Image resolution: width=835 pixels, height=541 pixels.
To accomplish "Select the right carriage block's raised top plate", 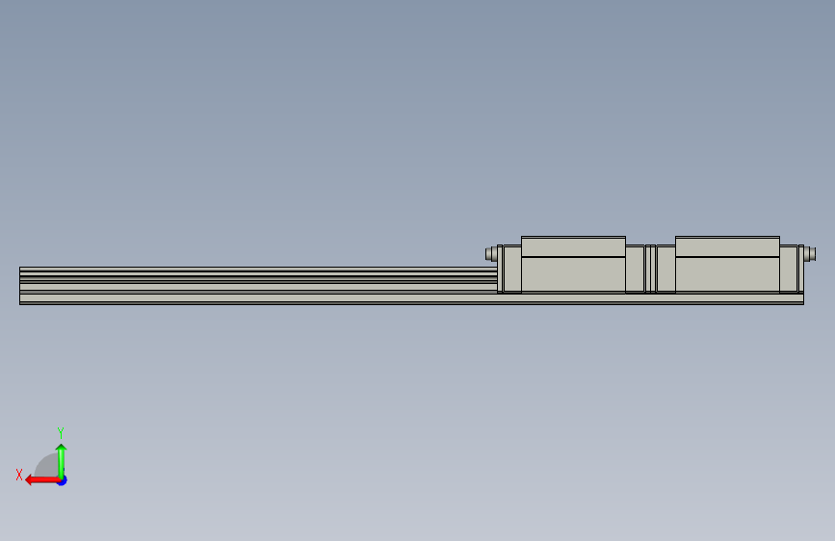I will pos(727,246).
